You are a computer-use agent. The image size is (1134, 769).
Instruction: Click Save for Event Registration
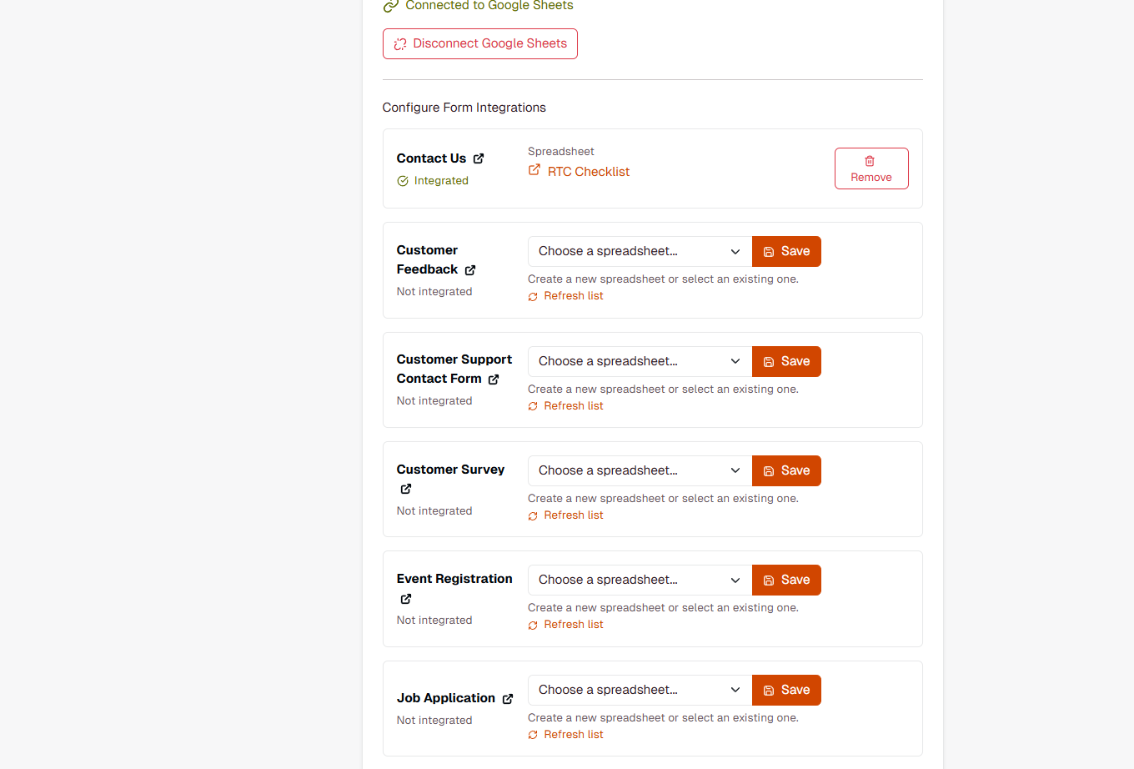click(786, 580)
